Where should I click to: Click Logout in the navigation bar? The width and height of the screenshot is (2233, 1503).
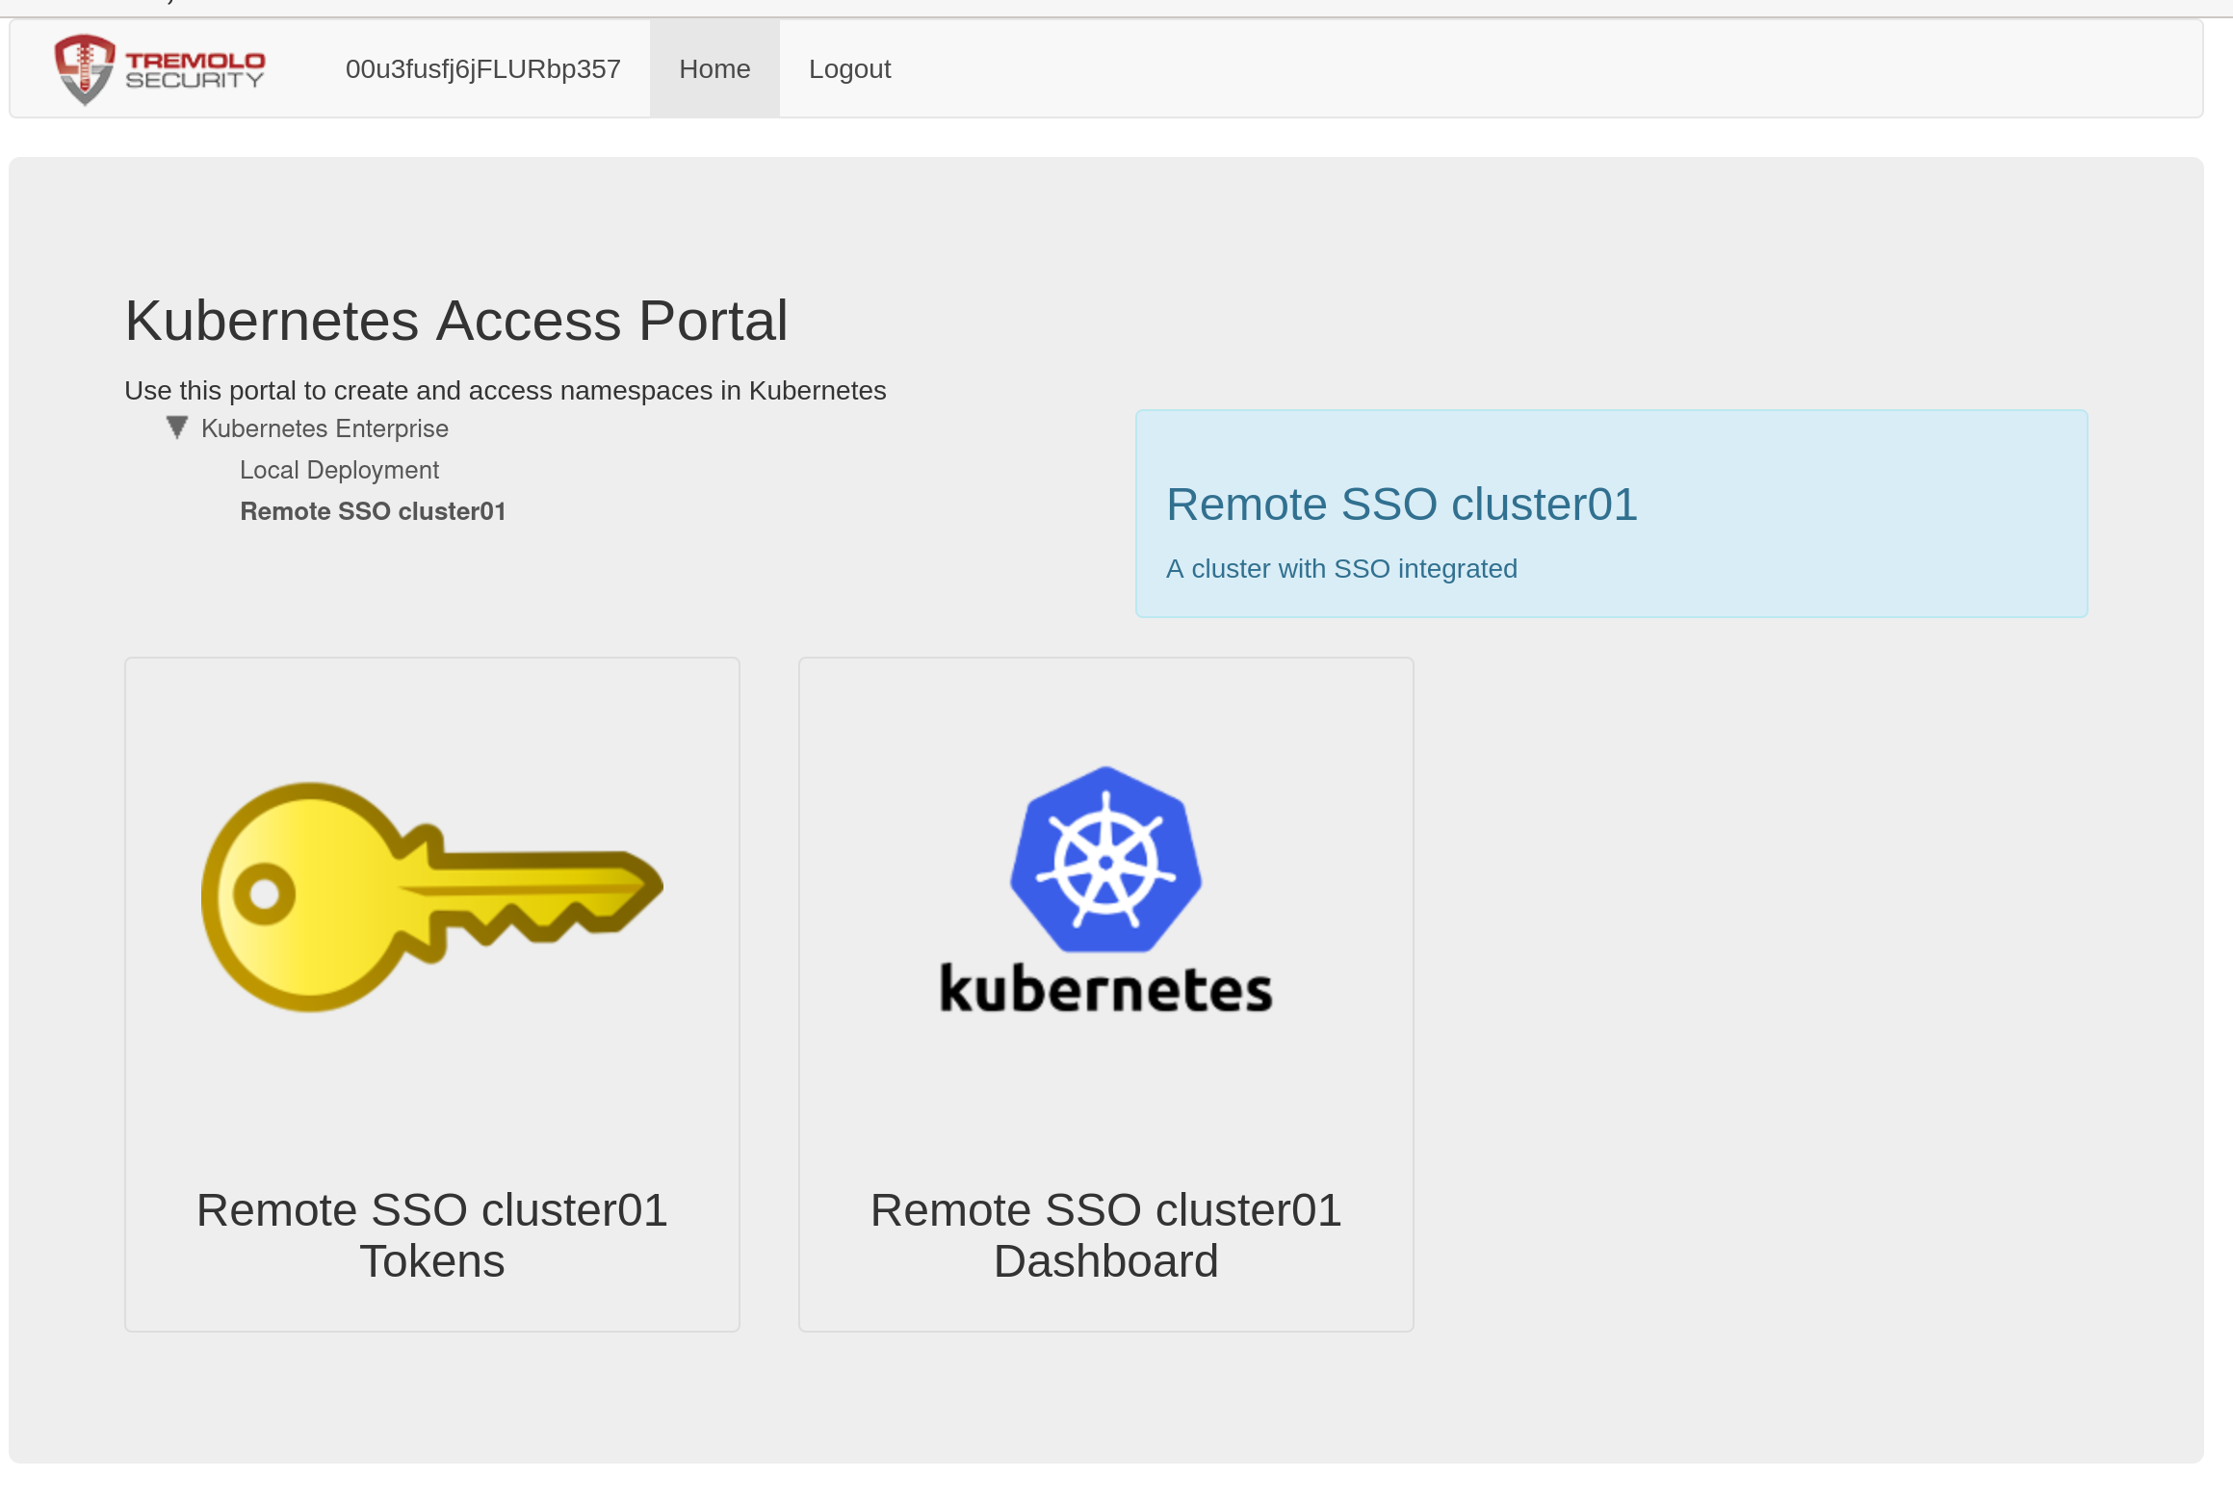click(x=849, y=69)
